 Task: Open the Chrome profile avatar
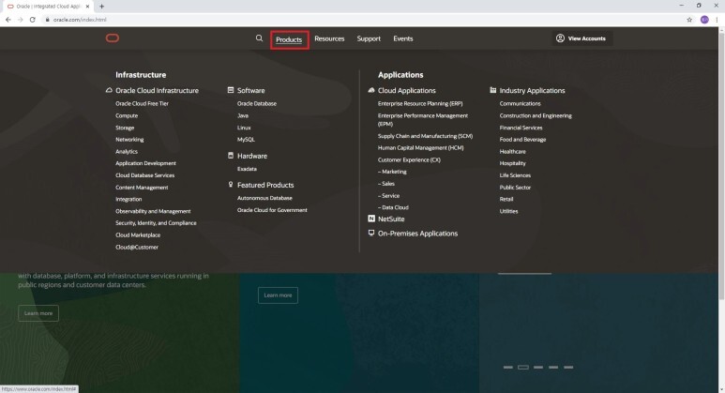pyautogui.click(x=704, y=20)
